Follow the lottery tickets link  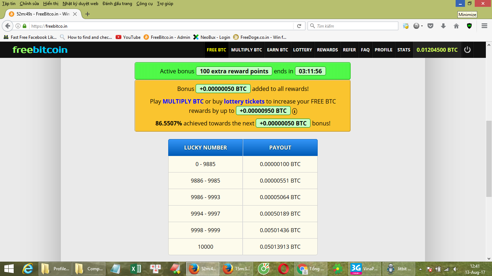click(x=244, y=101)
